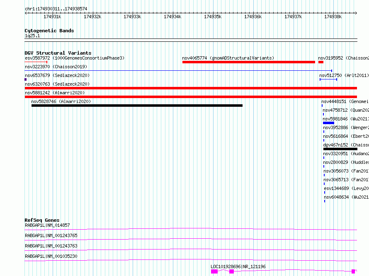Open variant esv3587972 label
The height and width of the screenshot is (276, 369).
pyautogui.click(x=75, y=58)
